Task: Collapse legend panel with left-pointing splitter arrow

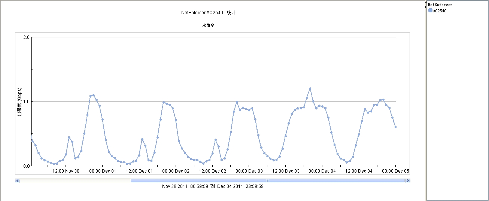Action: (x=426, y=3)
